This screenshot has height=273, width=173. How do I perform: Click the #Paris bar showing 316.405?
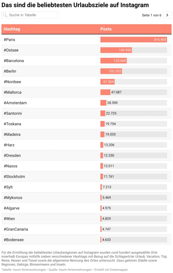click(133, 40)
